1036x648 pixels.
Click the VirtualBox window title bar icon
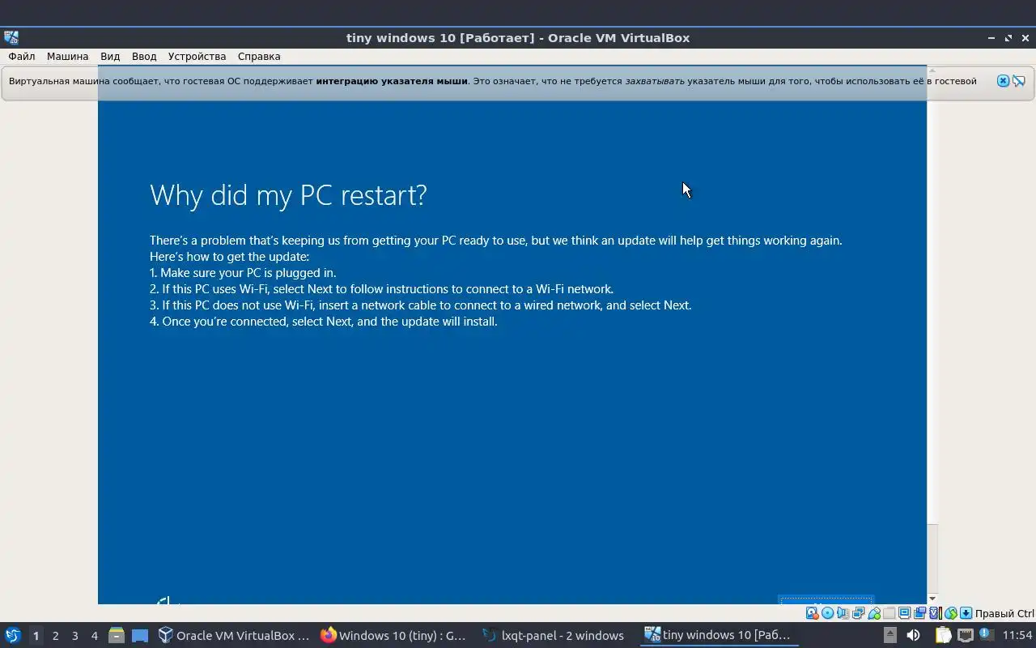(11, 37)
